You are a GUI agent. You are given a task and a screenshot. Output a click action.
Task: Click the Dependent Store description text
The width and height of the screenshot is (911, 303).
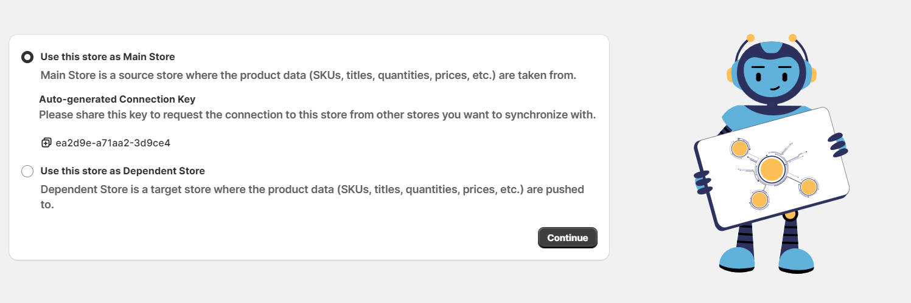[312, 197]
